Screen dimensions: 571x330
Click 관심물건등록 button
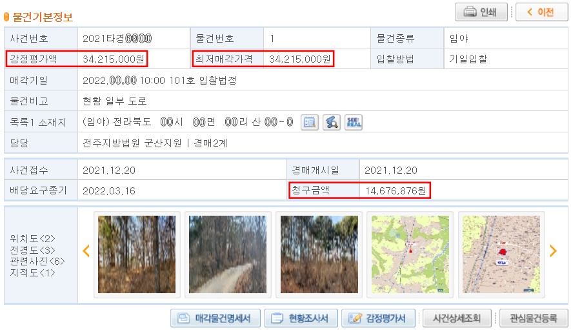[x=534, y=318]
